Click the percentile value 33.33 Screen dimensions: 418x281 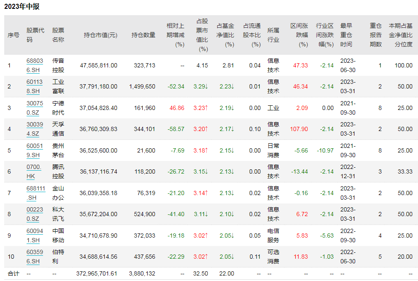[405, 171]
